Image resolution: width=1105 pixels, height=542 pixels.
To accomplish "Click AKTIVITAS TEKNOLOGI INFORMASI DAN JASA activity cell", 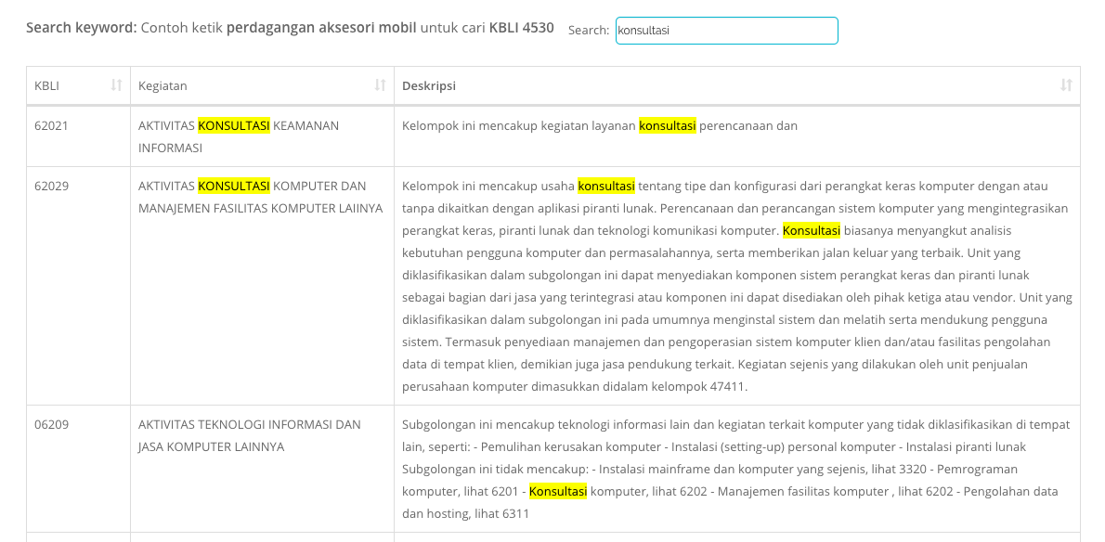I will (x=262, y=469).
